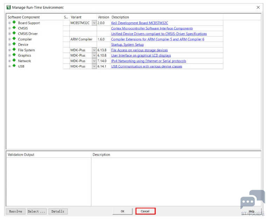Click the Help button
This screenshot has height=219, width=268.
[252, 212]
